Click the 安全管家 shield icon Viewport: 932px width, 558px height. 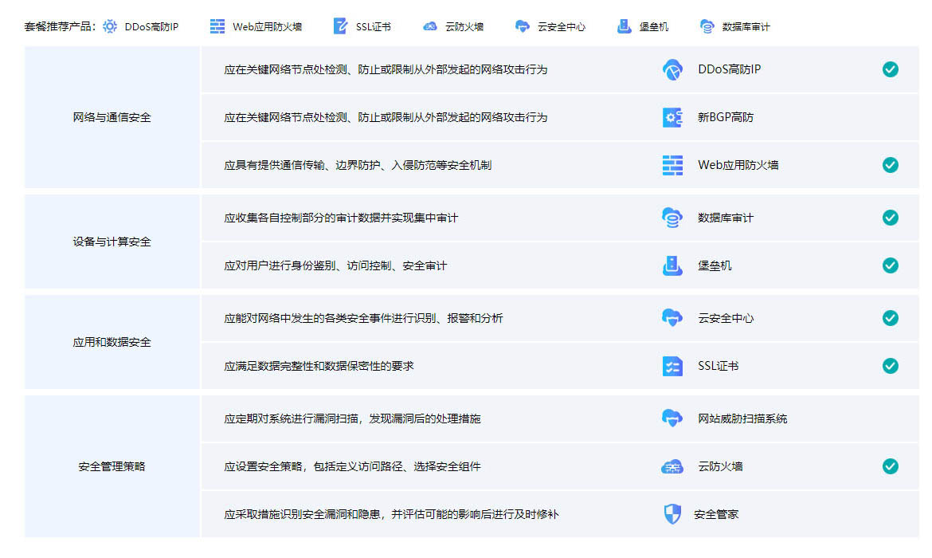click(x=672, y=514)
